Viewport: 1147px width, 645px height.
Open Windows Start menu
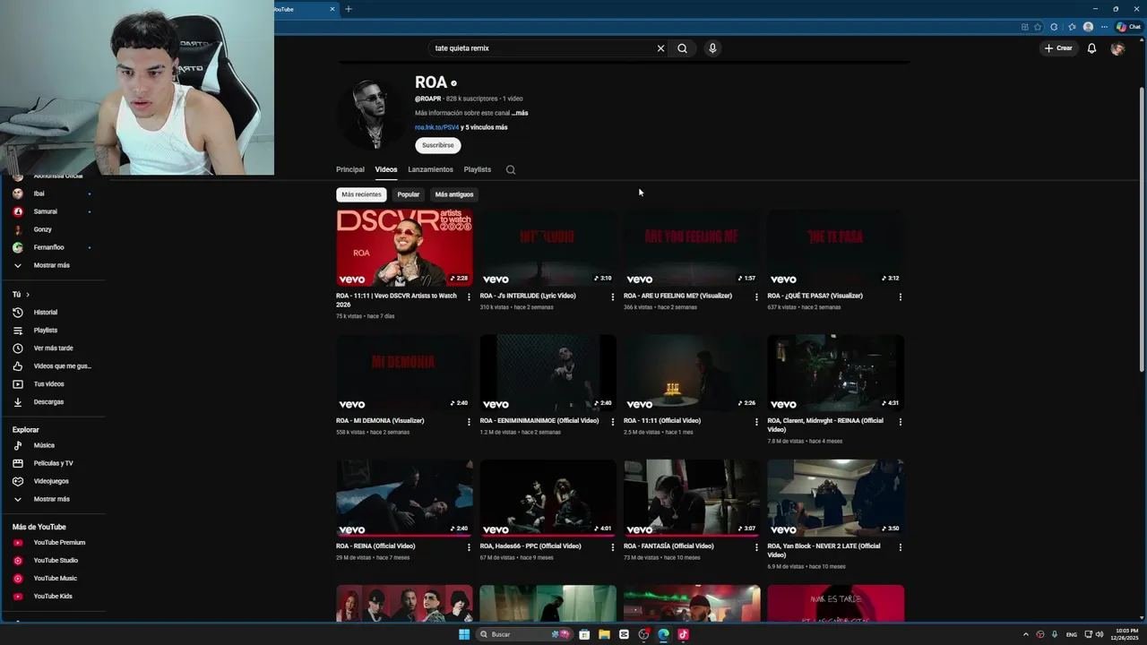[464, 634]
